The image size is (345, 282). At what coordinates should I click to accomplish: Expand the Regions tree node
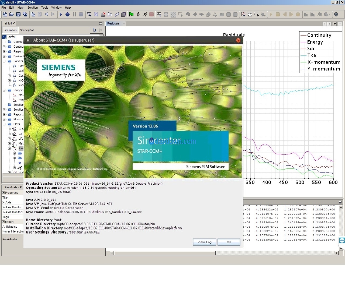[x=4, y=51]
